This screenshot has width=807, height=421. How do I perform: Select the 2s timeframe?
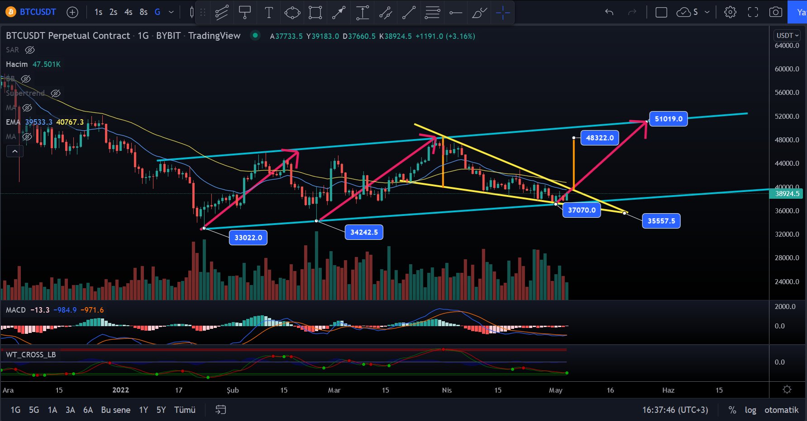click(113, 12)
